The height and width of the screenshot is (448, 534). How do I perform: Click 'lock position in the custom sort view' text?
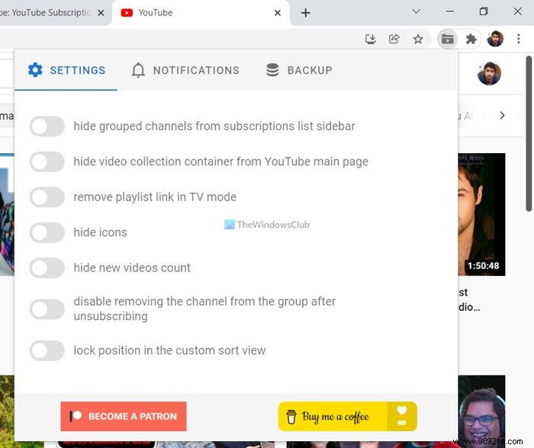(x=169, y=350)
